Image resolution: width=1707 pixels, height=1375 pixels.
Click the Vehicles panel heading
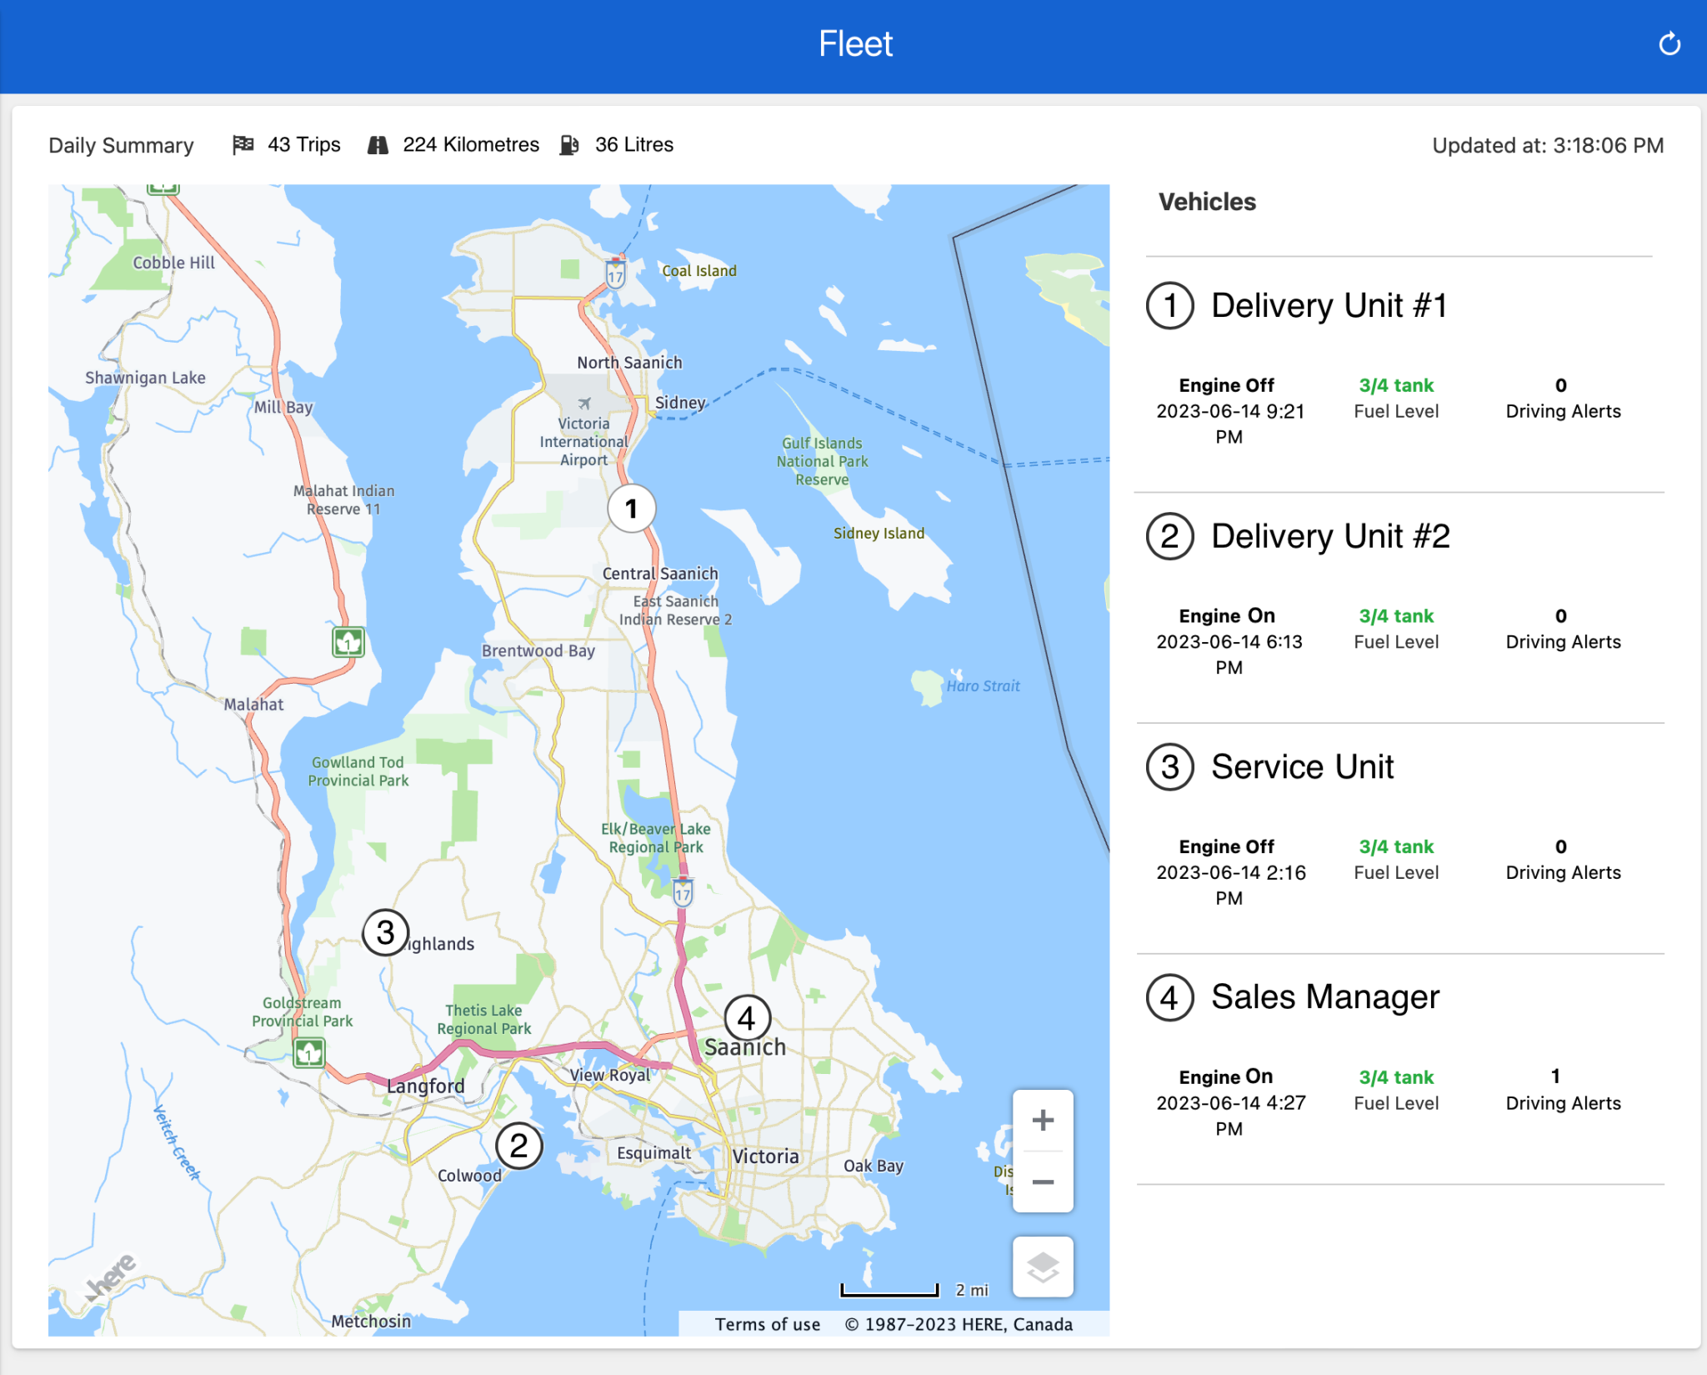coord(1207,202)
